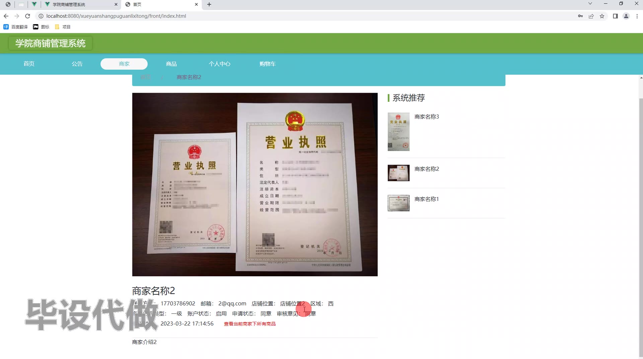Open the pinned globe tab
Screen dimensions: 643x359
pos(8,4)
